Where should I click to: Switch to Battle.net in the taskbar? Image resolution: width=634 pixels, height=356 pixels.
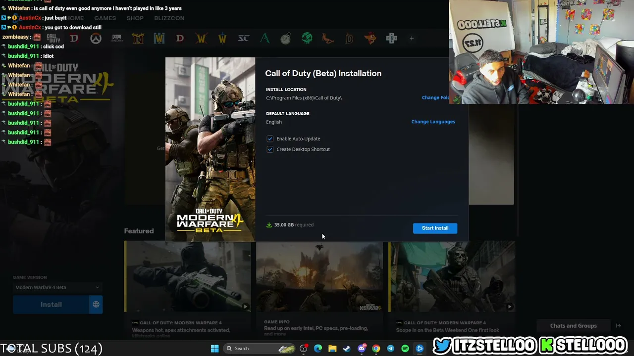click(420, 349)
